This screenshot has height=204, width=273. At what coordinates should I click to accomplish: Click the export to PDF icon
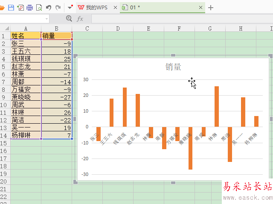click(20, 8)
